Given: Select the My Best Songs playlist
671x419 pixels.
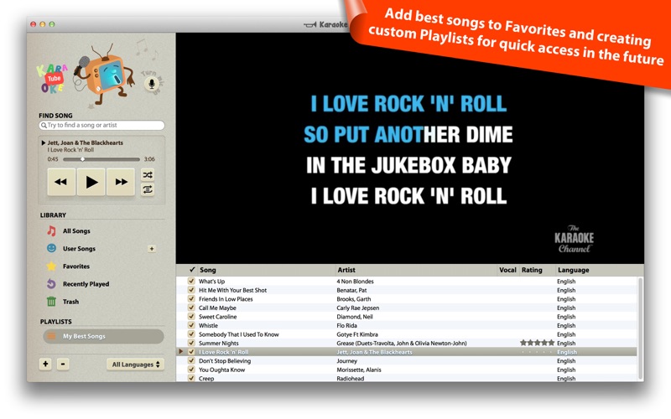Looking at the screenshot, I should point(103,336).
